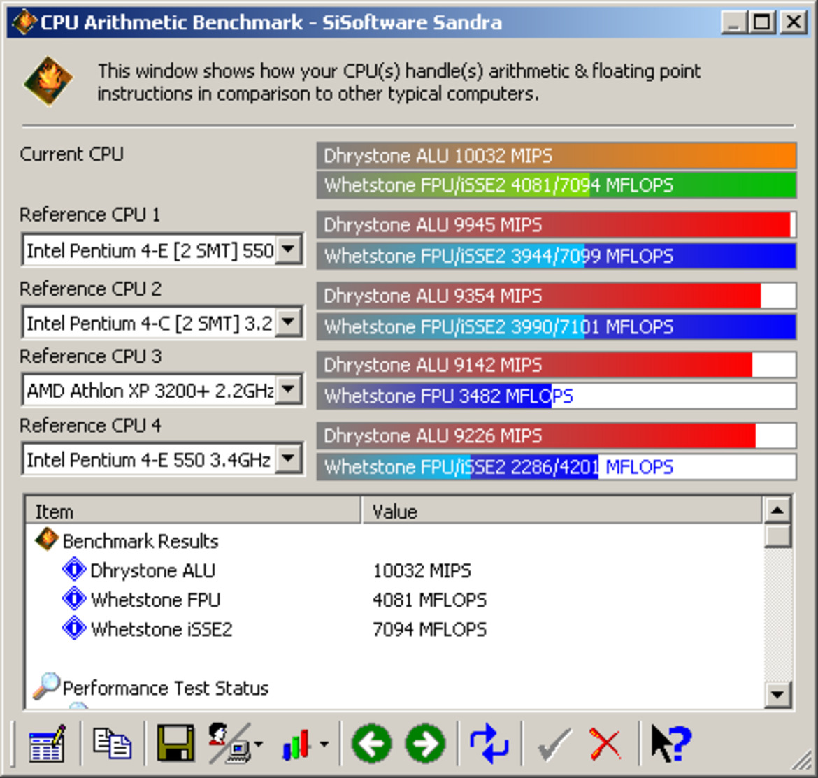Go forward with the green right arrow
This screenshot has width=818, height=778.
[x=425, y=744]
